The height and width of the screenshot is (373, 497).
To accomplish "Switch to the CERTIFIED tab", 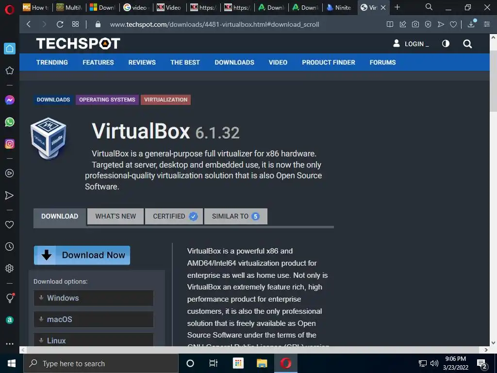I will 174,216.
